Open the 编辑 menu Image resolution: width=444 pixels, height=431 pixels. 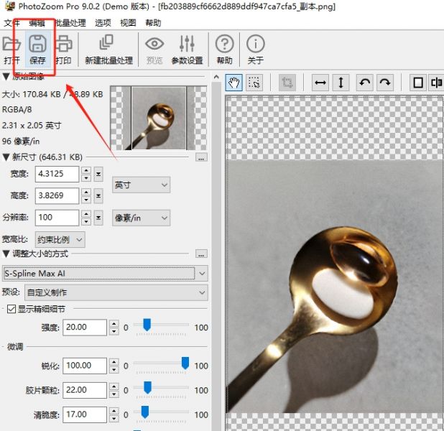click(x=37, y=23)
